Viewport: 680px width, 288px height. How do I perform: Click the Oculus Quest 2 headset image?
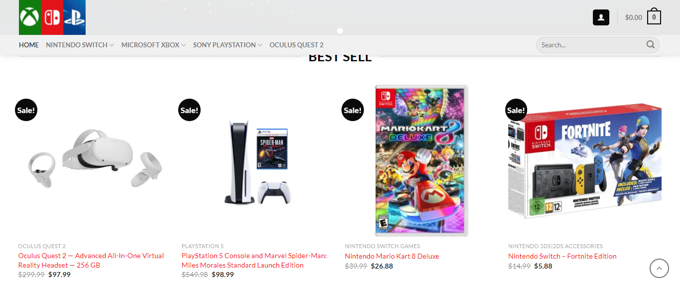pos(95,159)
